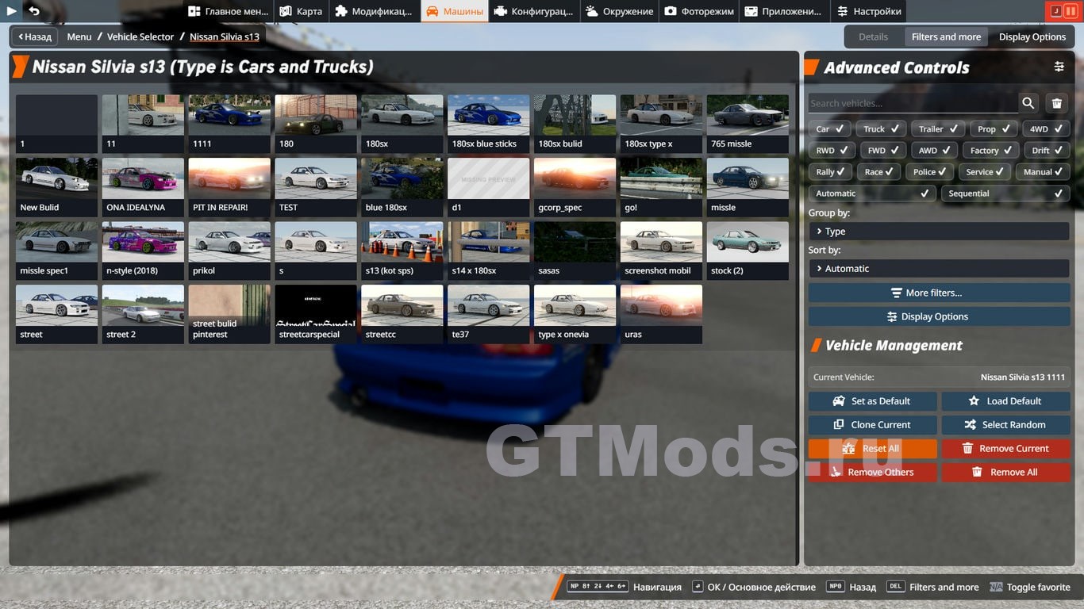Viewport: 1084px width, 609px height.
Task: Click the undo arrow icon in top bar
Action: tap(33, 11)
